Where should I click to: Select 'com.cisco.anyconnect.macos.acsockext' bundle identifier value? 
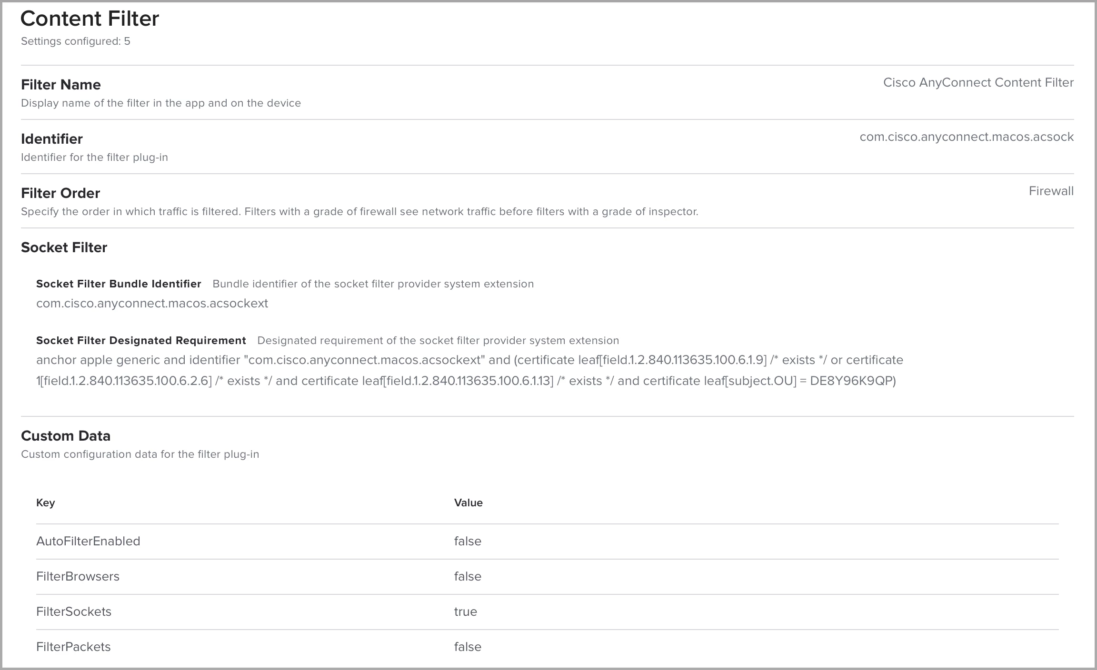(x=152, y=304)
